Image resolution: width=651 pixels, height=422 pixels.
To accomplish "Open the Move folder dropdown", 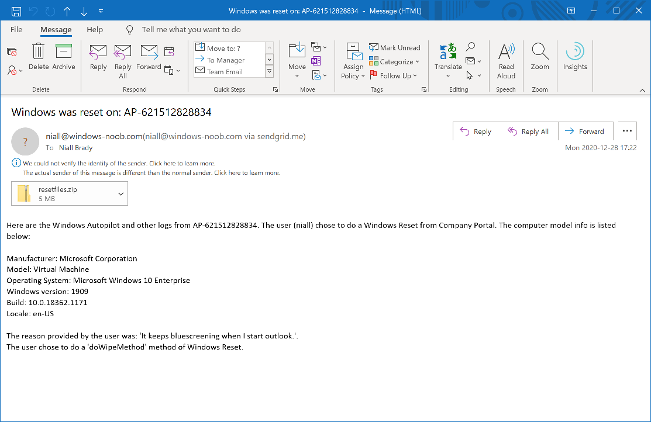I will click(x=297, y=61).
